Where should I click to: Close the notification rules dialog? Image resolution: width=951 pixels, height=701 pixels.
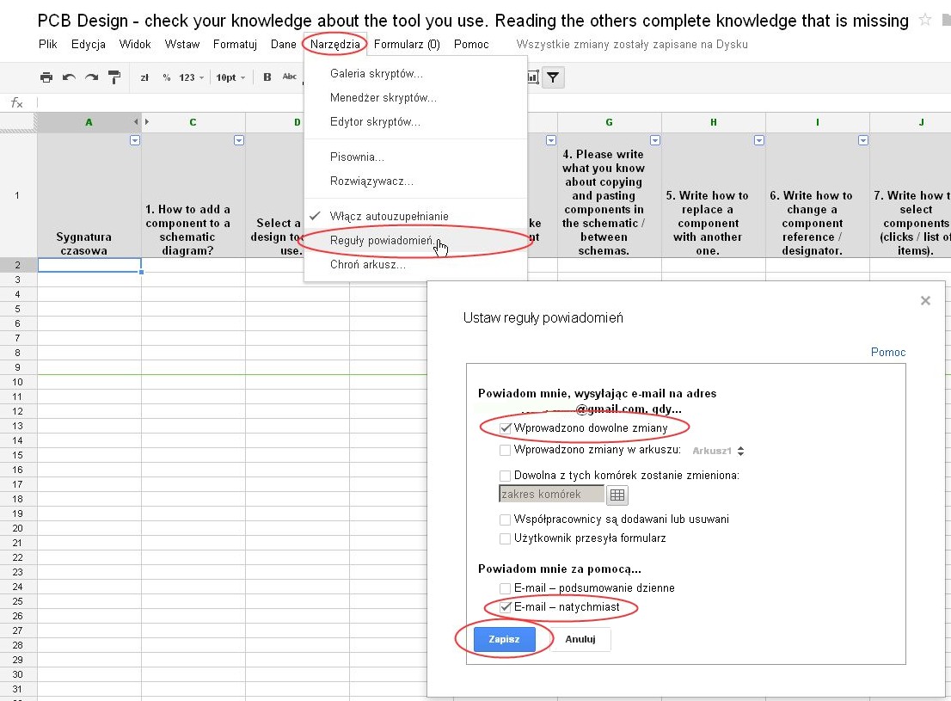coord(925,300)
